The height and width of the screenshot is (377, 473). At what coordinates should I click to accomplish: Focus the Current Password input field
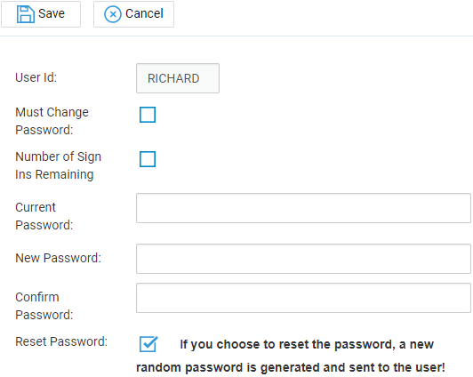(x=303, y=208)
